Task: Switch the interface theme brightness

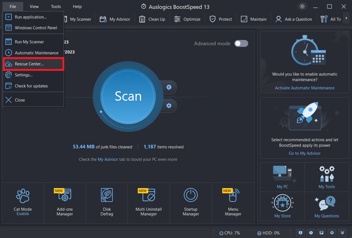Action: (x=302, y=6)
